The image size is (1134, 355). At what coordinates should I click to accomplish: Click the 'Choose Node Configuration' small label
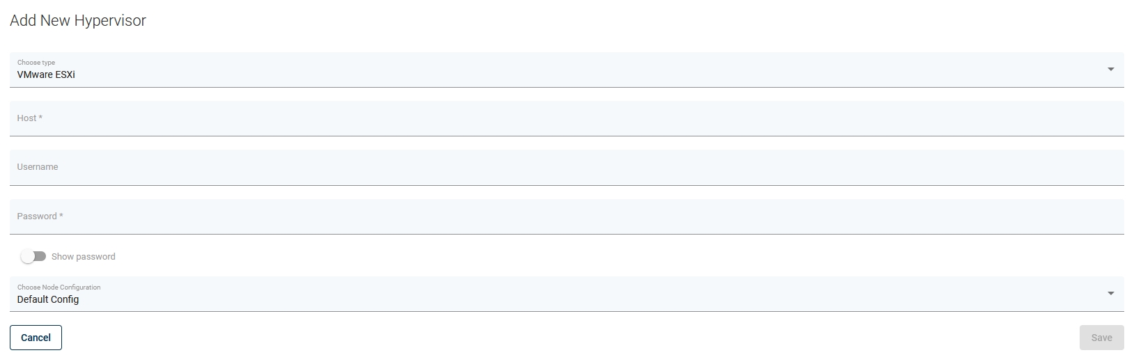point(59,287)
